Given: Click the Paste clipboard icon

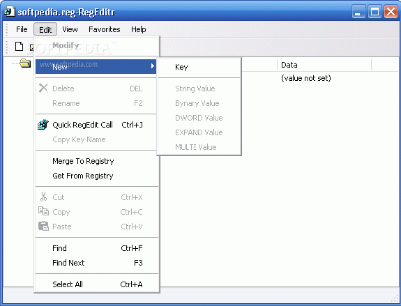Looking at the screenshot, I should point(43,226).
